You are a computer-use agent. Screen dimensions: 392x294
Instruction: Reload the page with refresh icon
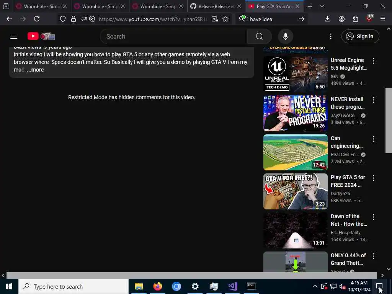pos(37,19)
